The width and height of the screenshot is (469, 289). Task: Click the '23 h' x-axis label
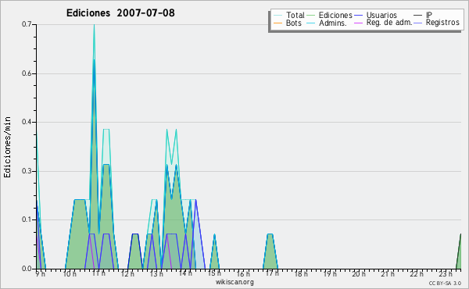446,273
